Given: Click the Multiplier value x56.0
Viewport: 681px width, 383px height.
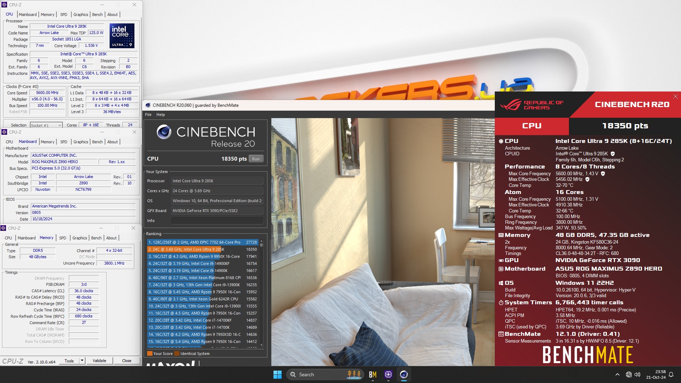Looking at the screenshot, I should click(47, 99).
